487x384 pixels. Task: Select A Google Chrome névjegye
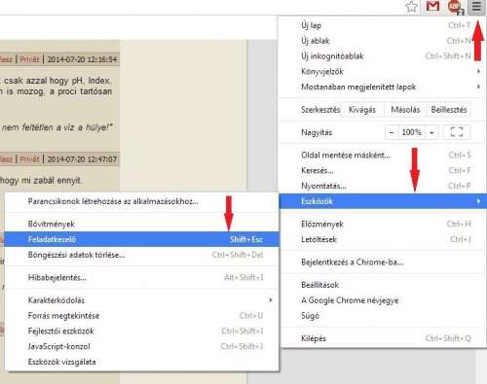383,300
